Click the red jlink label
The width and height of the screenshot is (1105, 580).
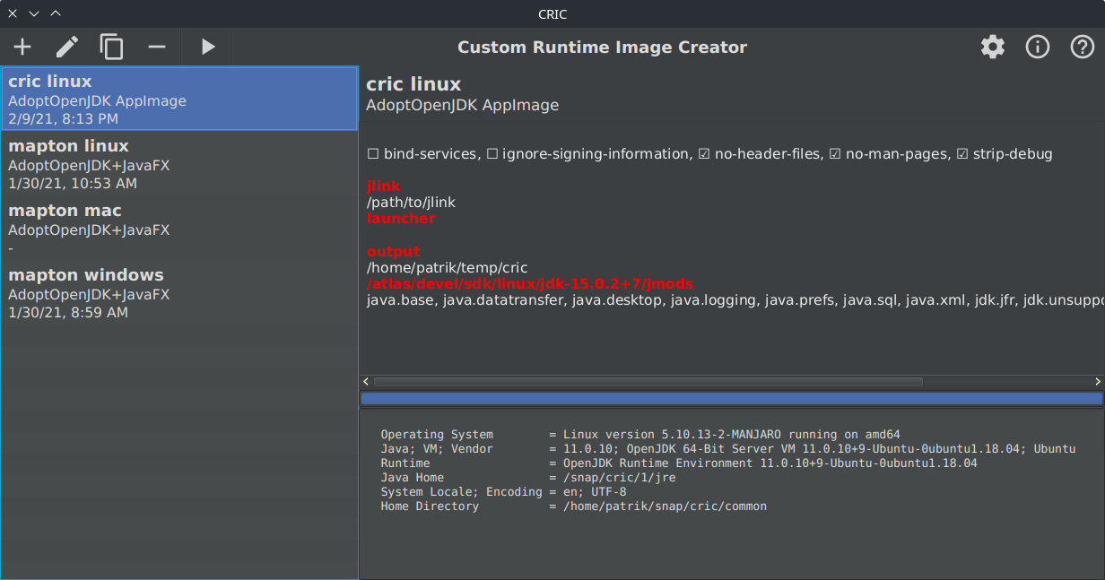[x=383, y=186]
